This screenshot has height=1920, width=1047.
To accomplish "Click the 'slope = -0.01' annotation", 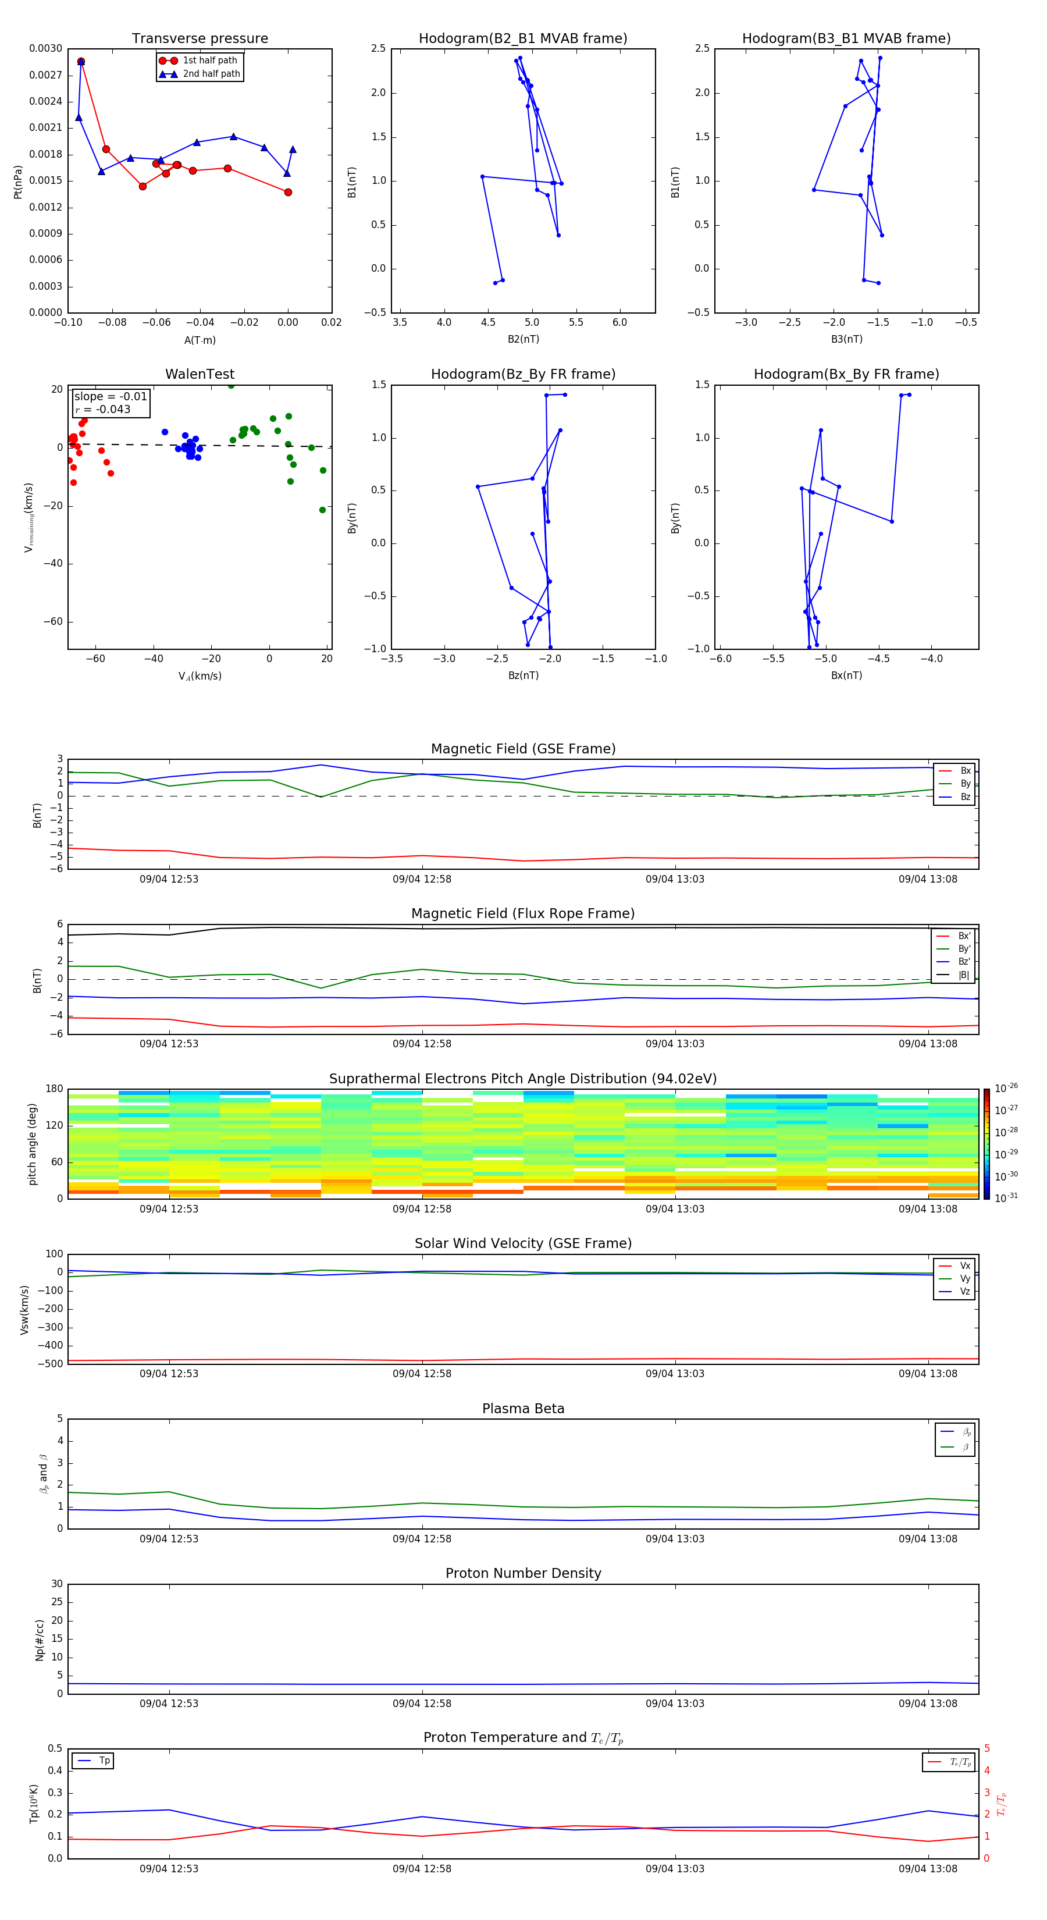I will click(x=111, y=397).
